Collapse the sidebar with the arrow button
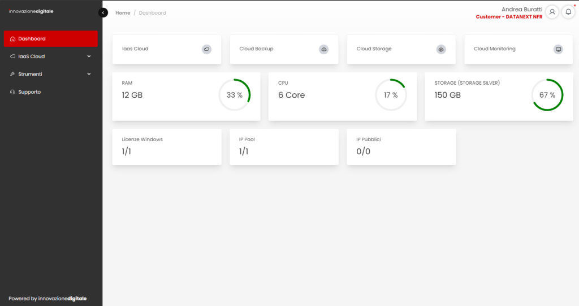The height and width of the screenshot is (306, 579). tap(103, 12)
